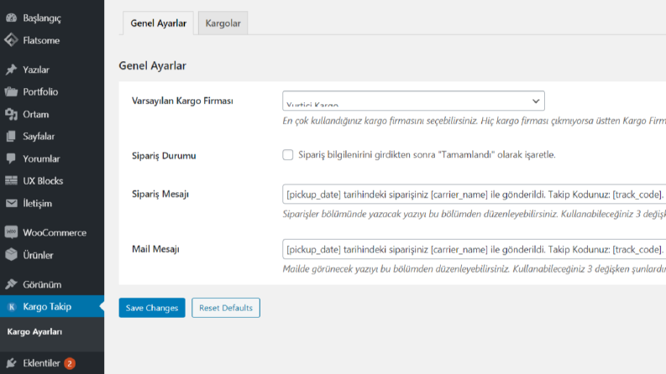Viewport: 666px width, 374px height.
Task: Open Eklentiler menu item
Action: [x=52, y=363]
